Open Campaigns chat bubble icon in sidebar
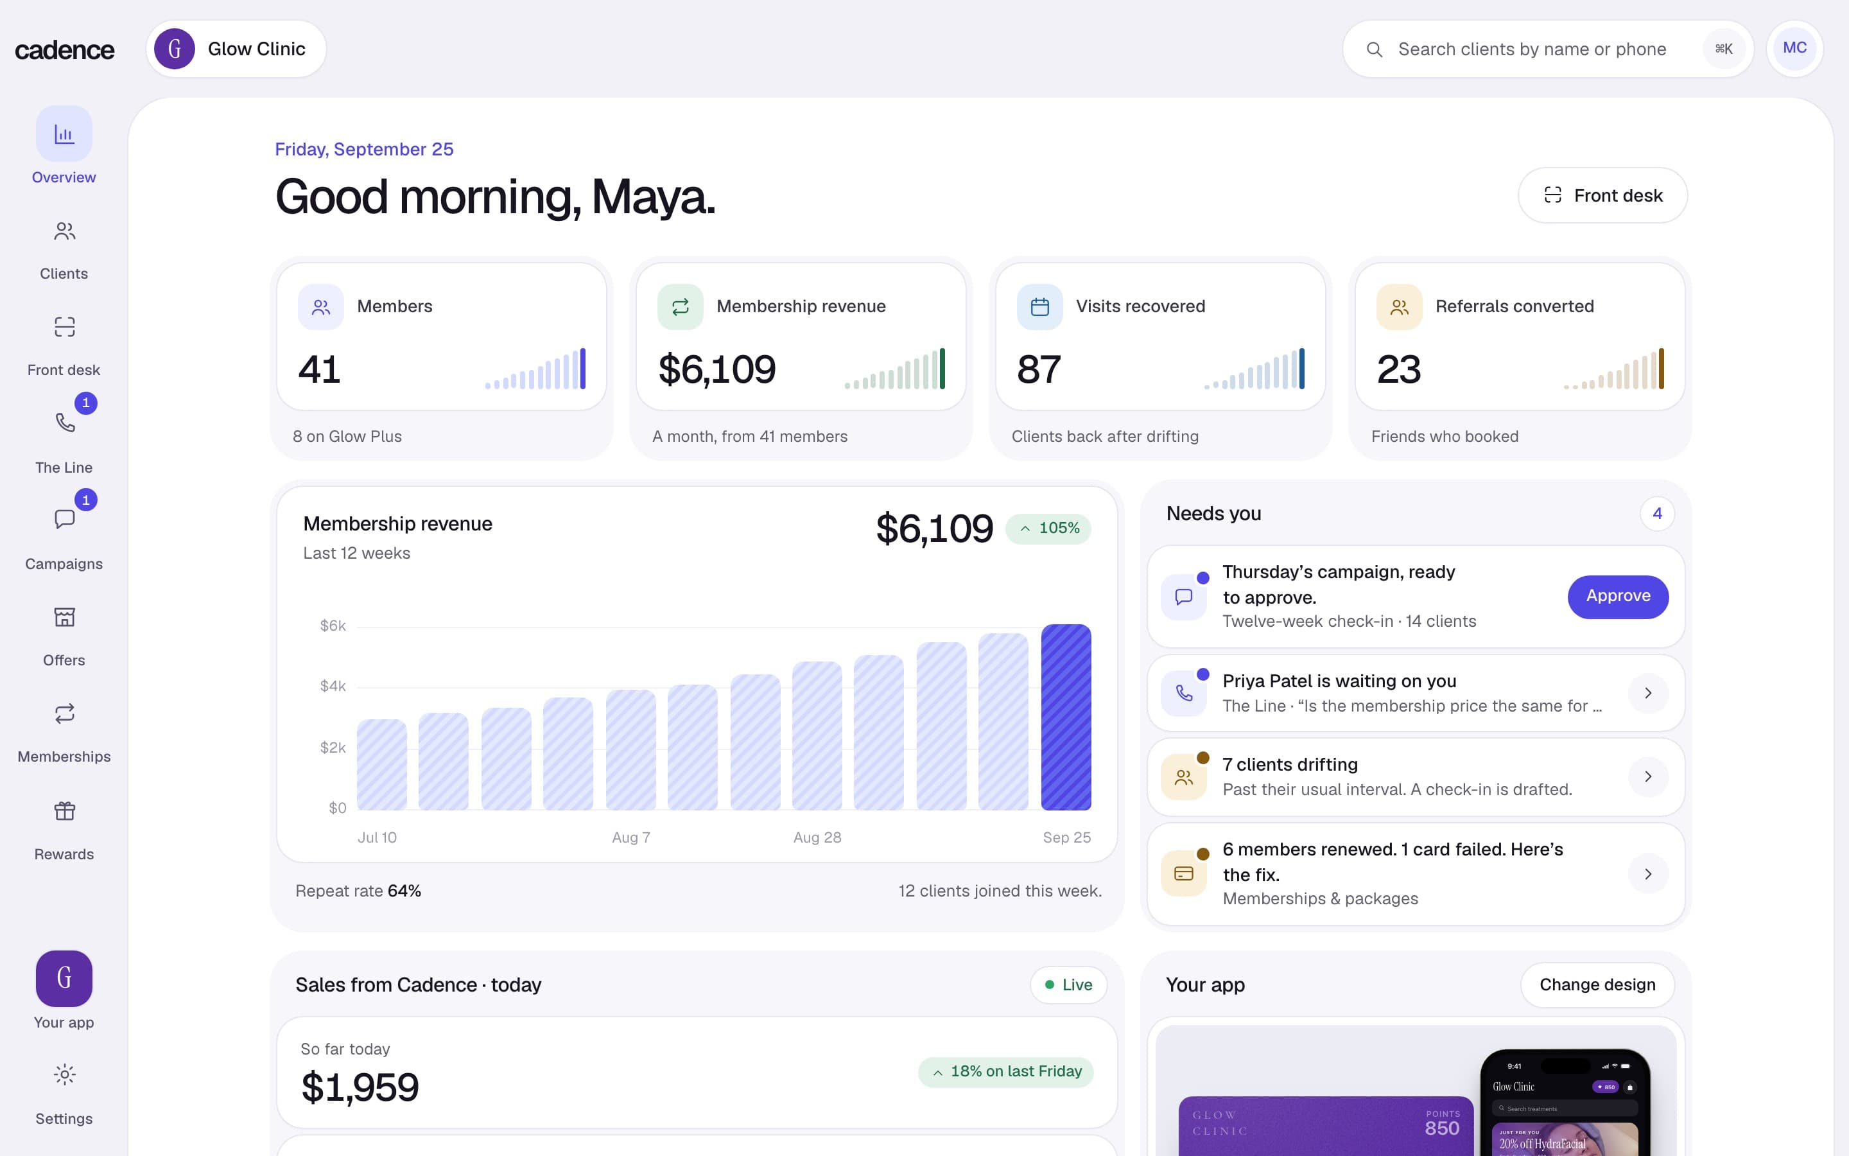This screenshot has height=1156, width=1849. 64,519
